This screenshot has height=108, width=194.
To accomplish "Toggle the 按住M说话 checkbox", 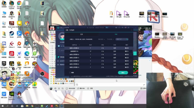I will click(x=67, y=88).
